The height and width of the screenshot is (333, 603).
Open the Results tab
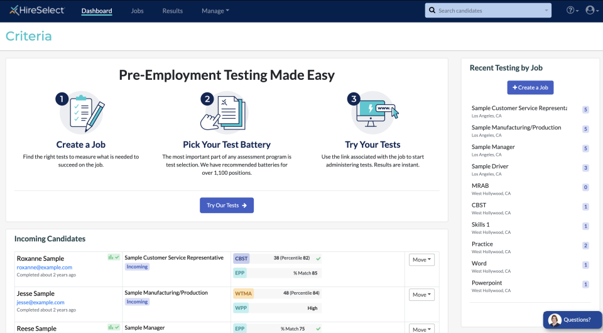[172, 11]
